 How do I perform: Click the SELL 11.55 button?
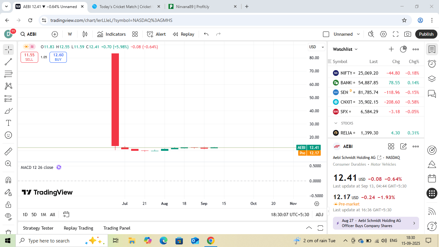[29, 57]
